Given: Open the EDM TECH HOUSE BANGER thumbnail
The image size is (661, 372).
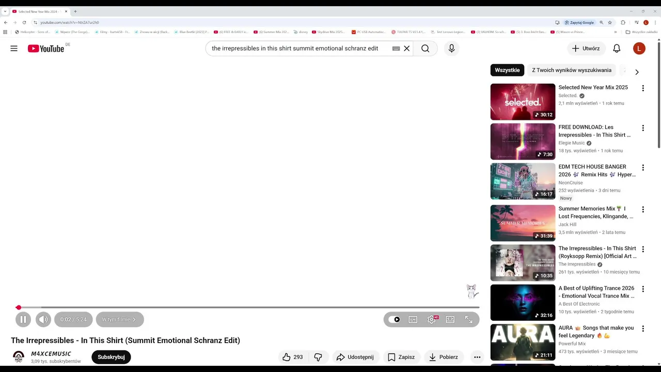Looking at the screenshot, I should [x=523, y=181].
